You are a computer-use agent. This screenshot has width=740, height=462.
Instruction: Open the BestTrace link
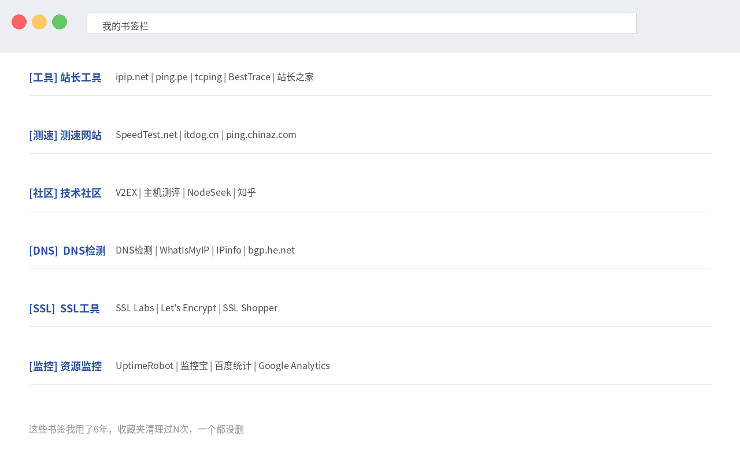[249, 77]
